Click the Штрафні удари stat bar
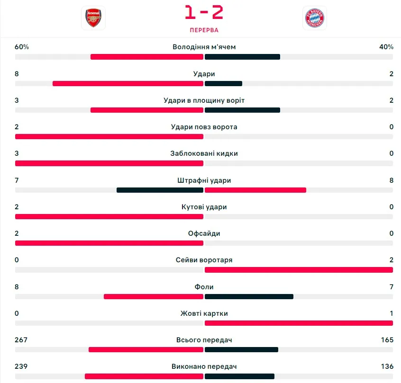Screen dimensions: 401x383 click(204, 190)
